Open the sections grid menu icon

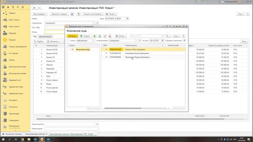click(3, 7)
